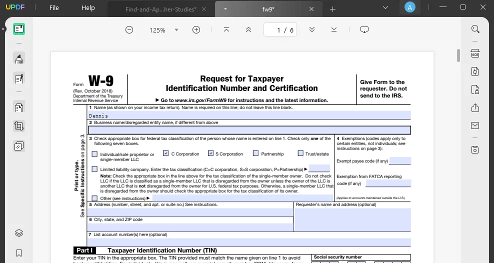This screenshot has width=494, height=263.
Task: Open the Reader mode icon in left sidebar
Action: [19, 29]
